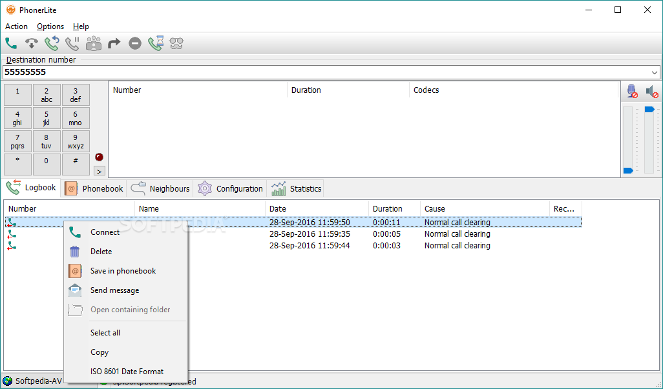Sort logbook by Duration column header
663x389 pixels.
point(394,209)
